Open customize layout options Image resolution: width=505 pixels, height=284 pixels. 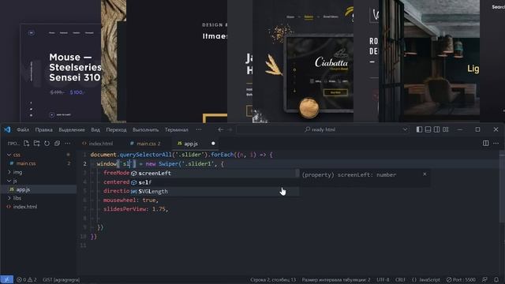click(446, 129)
